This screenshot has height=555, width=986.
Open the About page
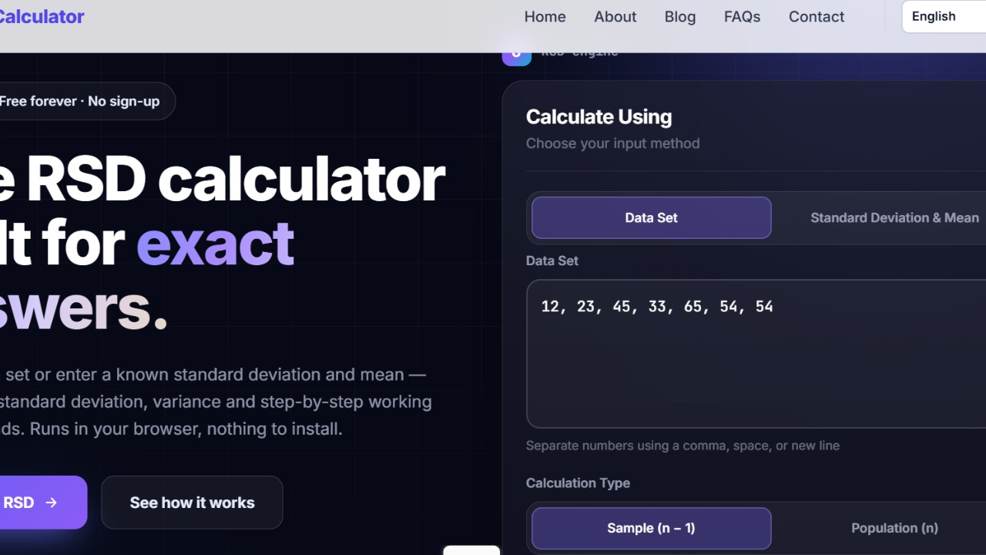615,16
